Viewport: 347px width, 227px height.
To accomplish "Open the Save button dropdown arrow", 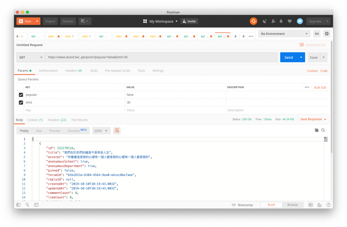I will (324, 57).
